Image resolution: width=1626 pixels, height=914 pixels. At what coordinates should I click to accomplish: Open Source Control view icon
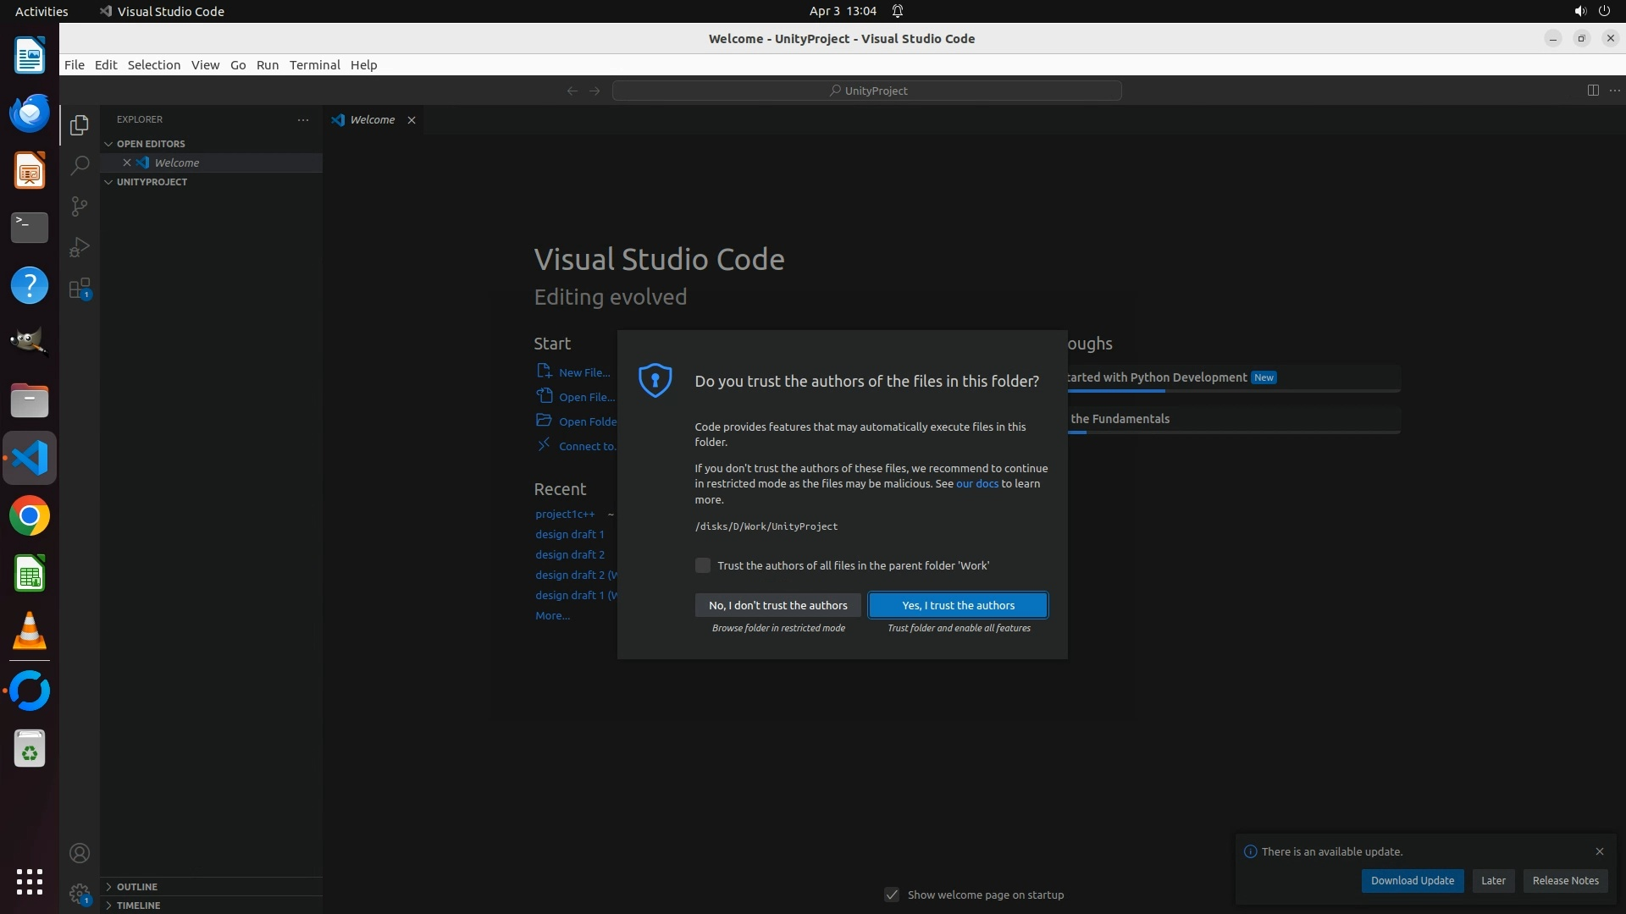(80, 206)
